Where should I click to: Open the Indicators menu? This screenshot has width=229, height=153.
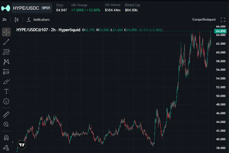(x=38, y=19)
